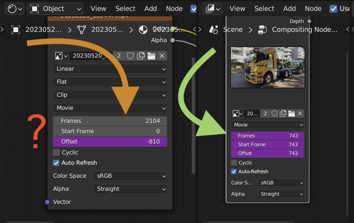Click the Vector input socket
Viewport: 354px width, 223px height.
[x=47, y=202]
